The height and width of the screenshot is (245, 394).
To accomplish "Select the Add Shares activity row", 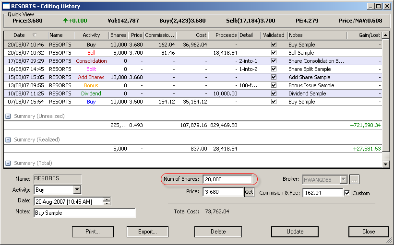I will (x=193, y=77).
